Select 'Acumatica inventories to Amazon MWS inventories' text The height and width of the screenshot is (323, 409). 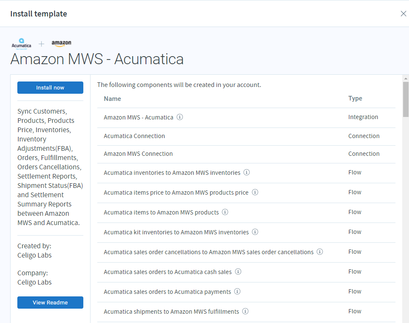[x=172, y=173]
